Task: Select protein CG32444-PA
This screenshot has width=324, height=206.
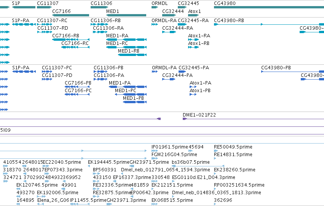Action: tap(177, 75)
